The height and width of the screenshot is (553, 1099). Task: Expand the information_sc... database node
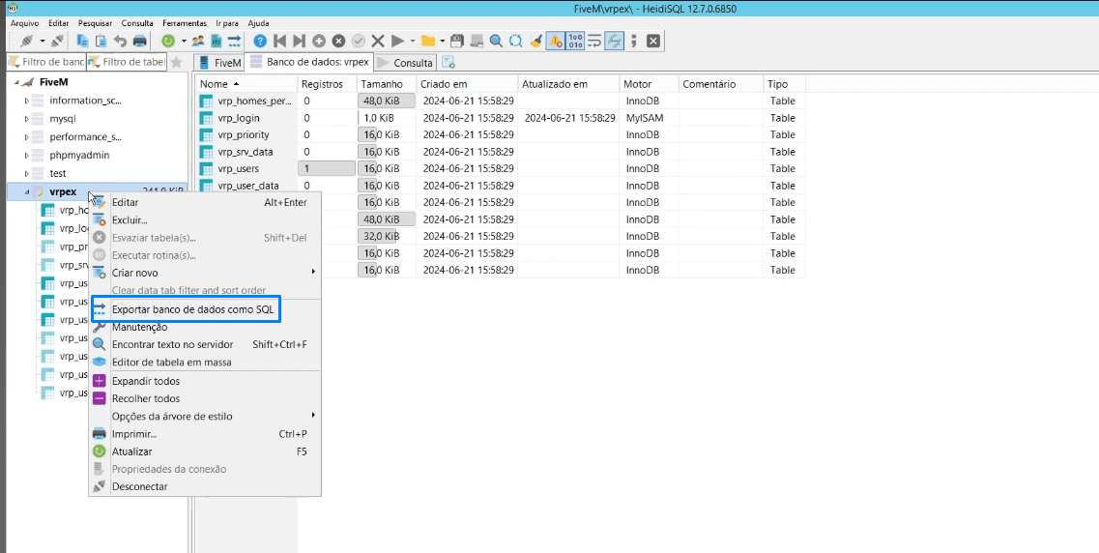(x=27, y=101)
